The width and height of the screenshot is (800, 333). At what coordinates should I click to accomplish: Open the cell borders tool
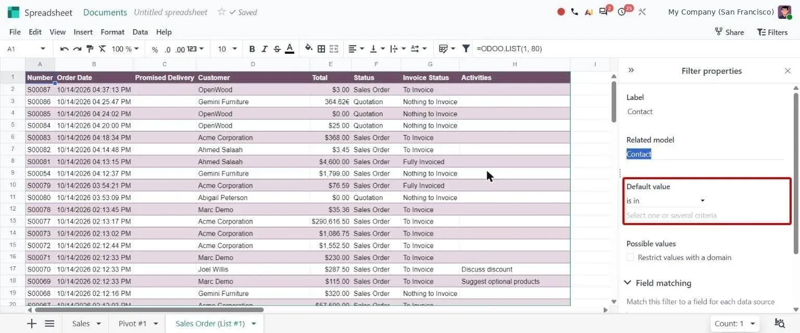click(x=321, y=49)
